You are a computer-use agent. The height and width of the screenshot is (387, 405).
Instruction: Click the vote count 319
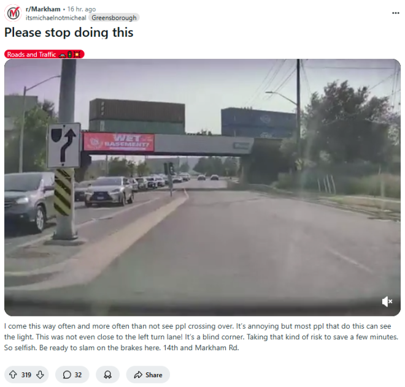pos(26,375)
